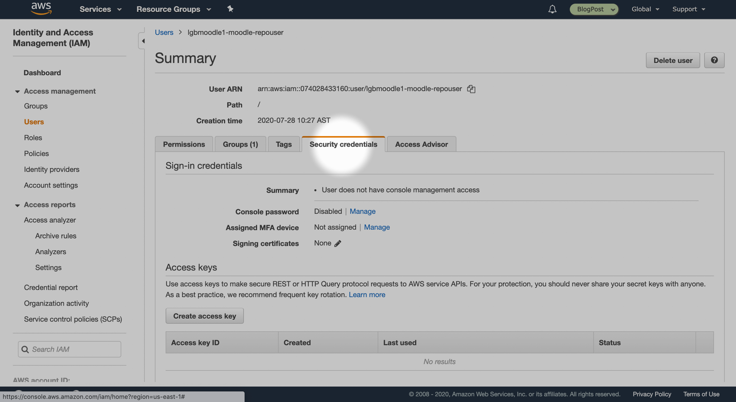Open Access analyzer in the sidebar
Viewport: 736px width, 402px height.
[50, 220]
